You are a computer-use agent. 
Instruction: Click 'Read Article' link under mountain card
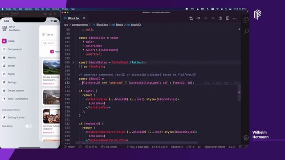point(49,84)
